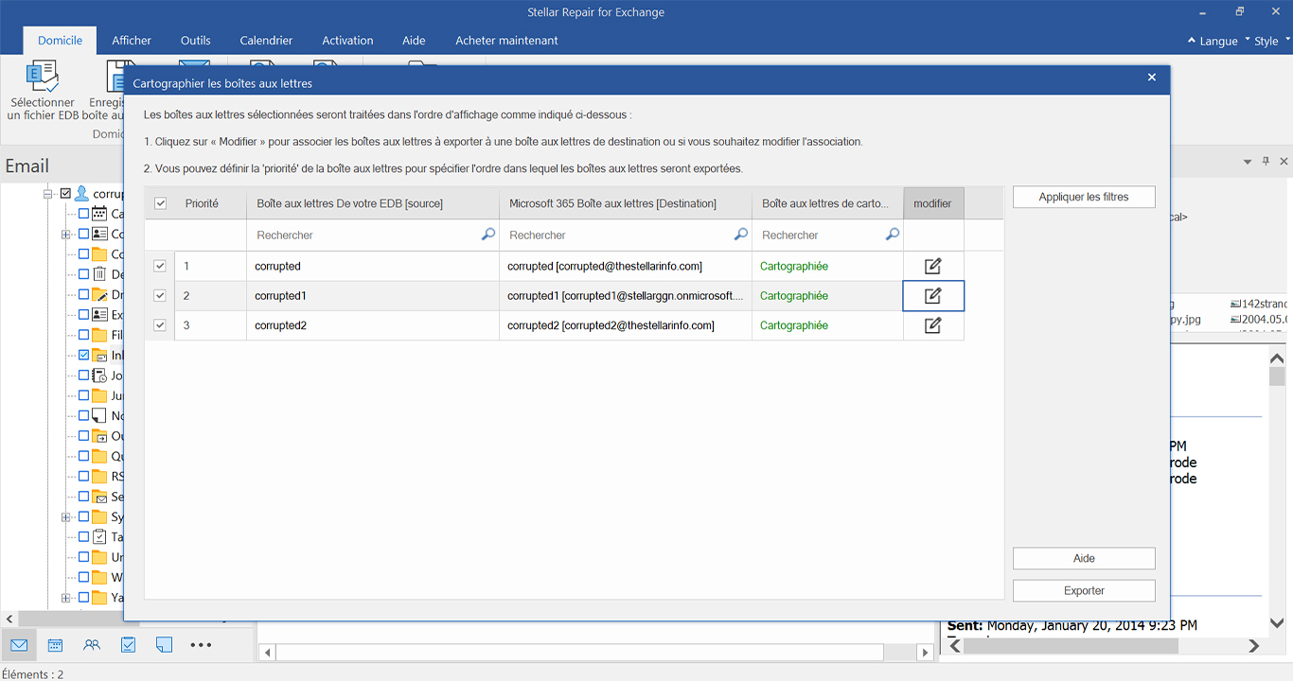Toggle the select-all checkbox in table header
Screen dimensions: 1293x681
tap(160, 203)
